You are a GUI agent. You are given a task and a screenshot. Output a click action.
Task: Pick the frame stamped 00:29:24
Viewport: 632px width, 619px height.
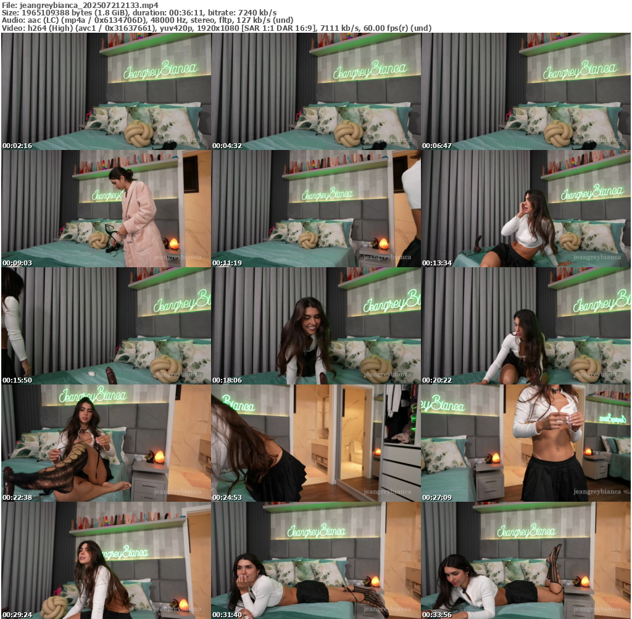pyautogui.click(x=106, y=560)
